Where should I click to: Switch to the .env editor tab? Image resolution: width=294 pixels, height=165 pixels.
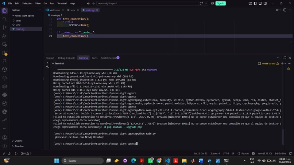(73, 10)
